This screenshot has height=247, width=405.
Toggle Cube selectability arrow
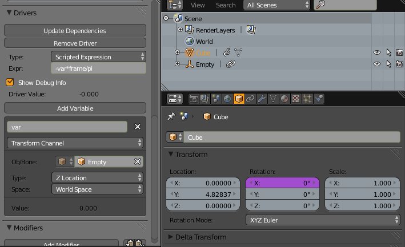(388, 52)
